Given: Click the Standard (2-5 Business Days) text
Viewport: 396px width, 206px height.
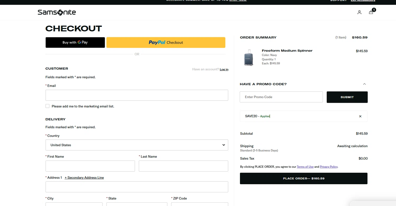Looking at the screenshot, I should [x=259, y=150].
